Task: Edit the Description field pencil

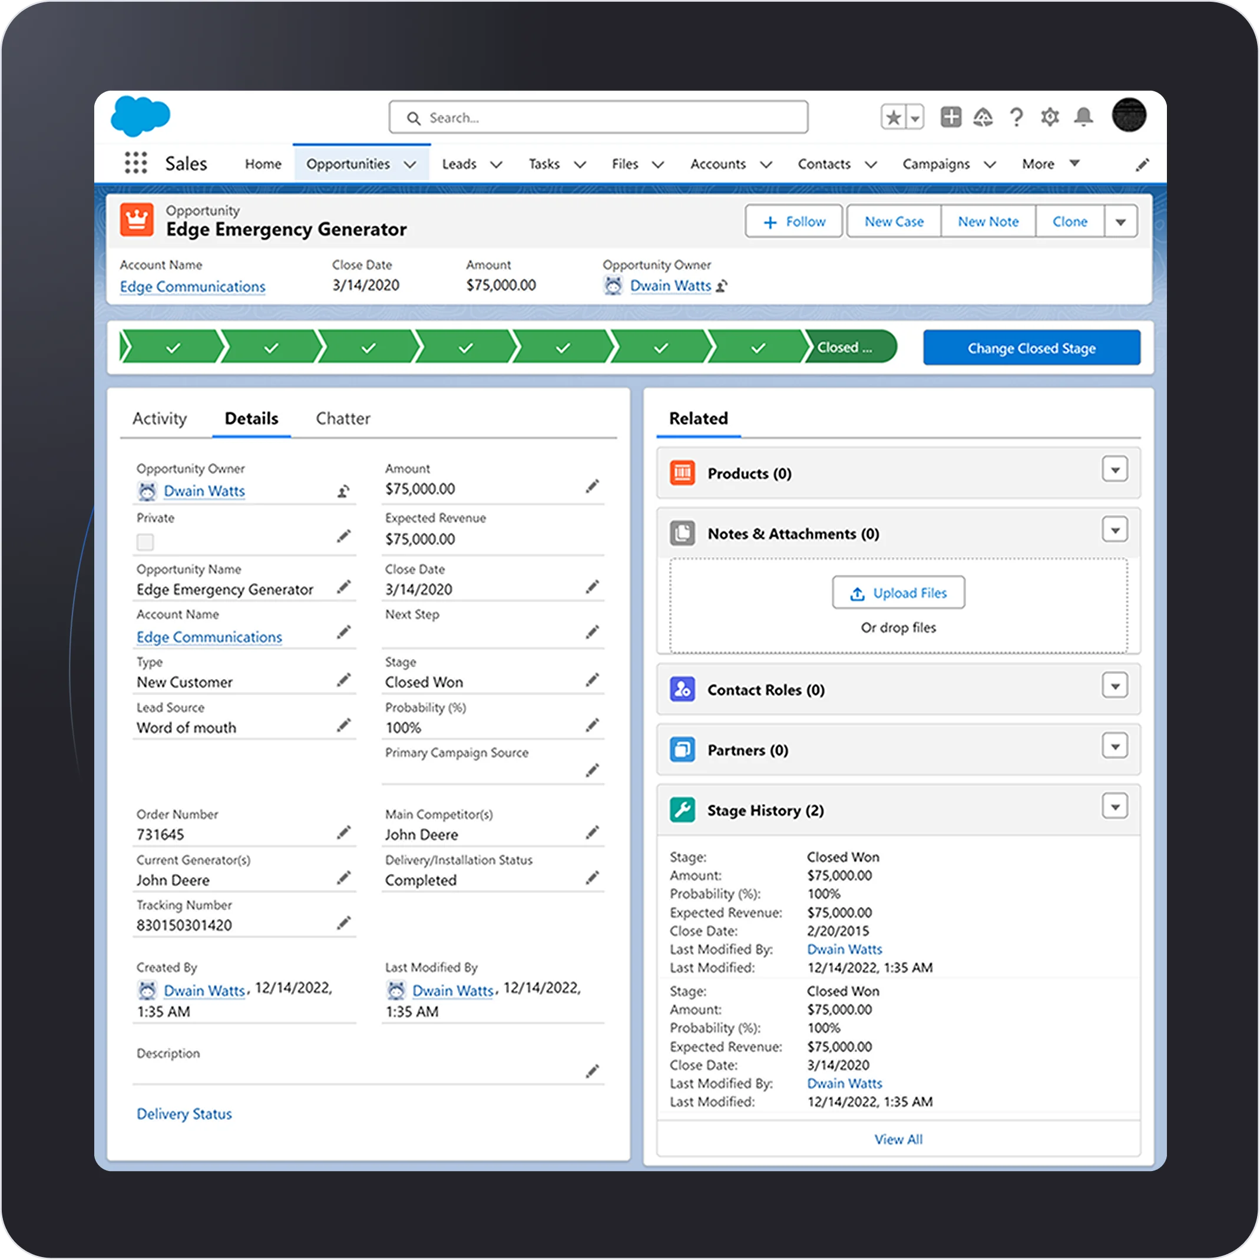Action: (592, 1072)
